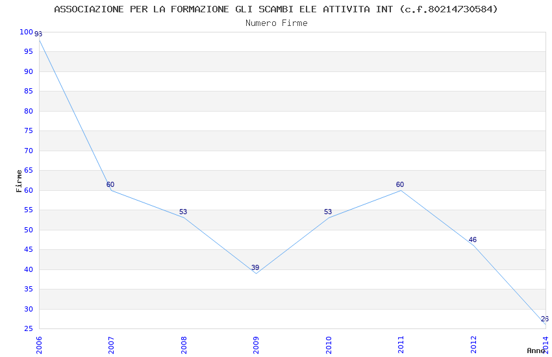Click the y-axis value 60

tap(29, 190)
